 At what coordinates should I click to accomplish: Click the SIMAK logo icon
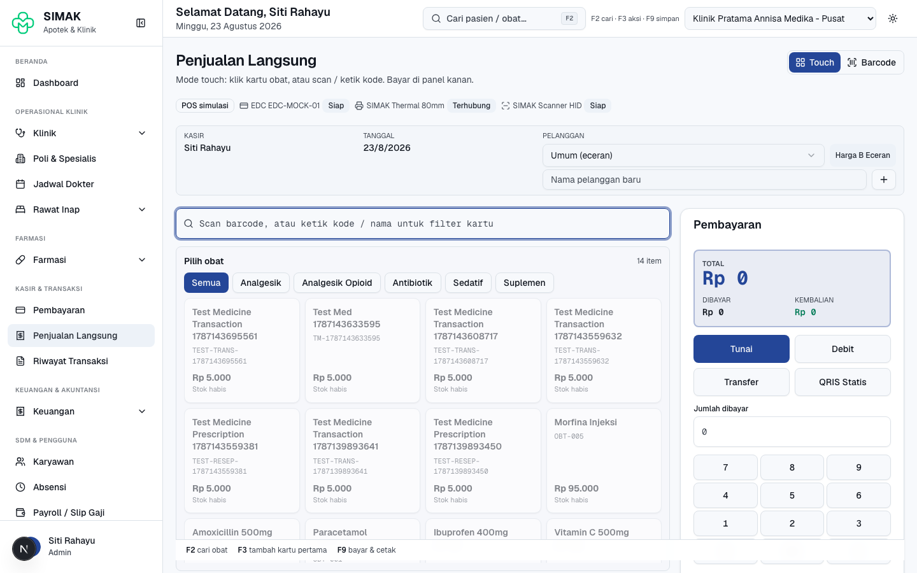point(23,23)
